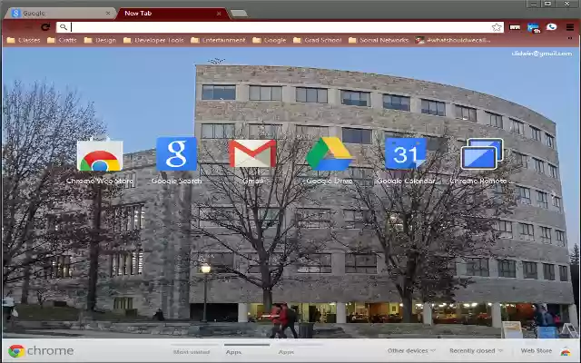Open the Grad School bookmark folder
The image size is (581, 363).
[x=317, y=40]
